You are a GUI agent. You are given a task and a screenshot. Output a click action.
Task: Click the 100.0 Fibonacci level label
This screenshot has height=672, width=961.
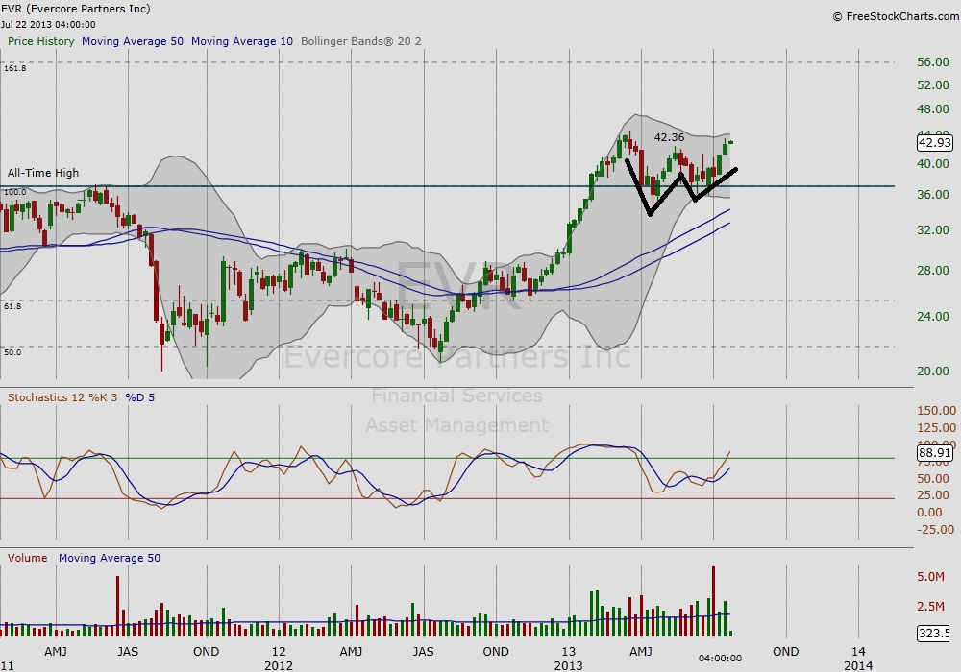click(x=15, y=192)
